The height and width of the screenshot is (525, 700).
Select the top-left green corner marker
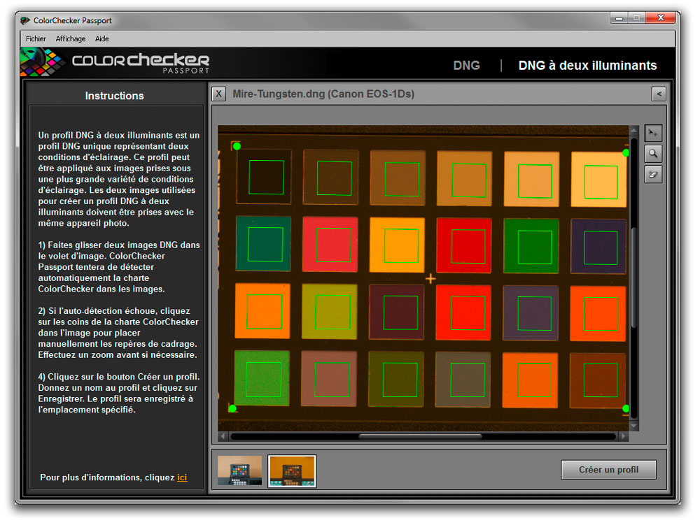[x=237, y=146]
